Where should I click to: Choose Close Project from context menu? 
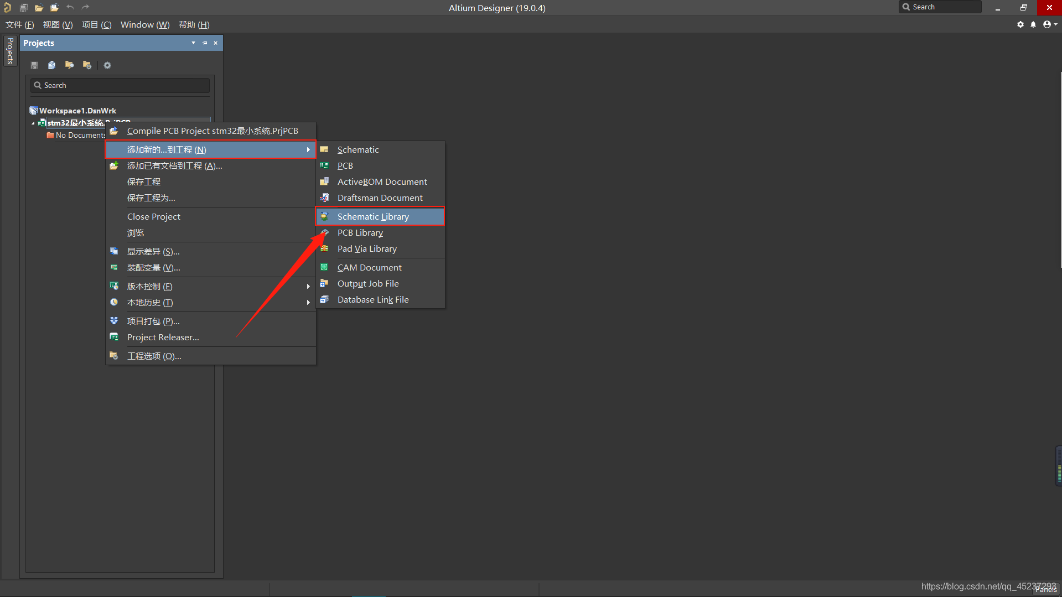[154, 217]
